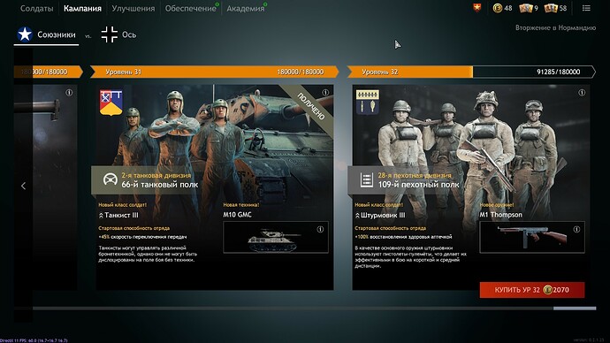Click the Уровень 32 progress bar

point(471,72)
